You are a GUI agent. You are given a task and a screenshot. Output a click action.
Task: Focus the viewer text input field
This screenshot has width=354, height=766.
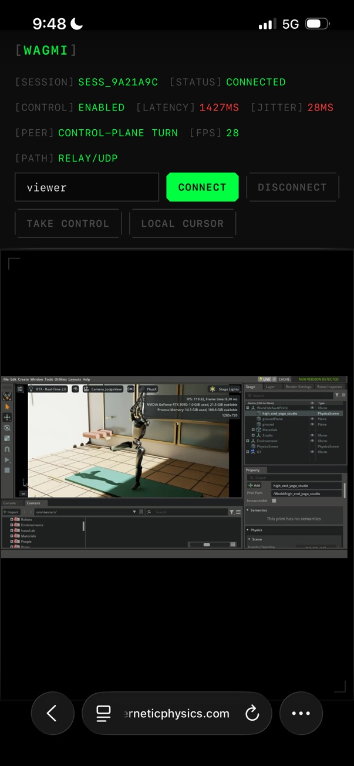click(x=87, y=187)
